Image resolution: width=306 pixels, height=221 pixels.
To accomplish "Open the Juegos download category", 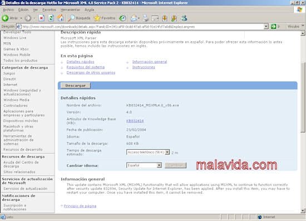I will [x=9, y=73].
